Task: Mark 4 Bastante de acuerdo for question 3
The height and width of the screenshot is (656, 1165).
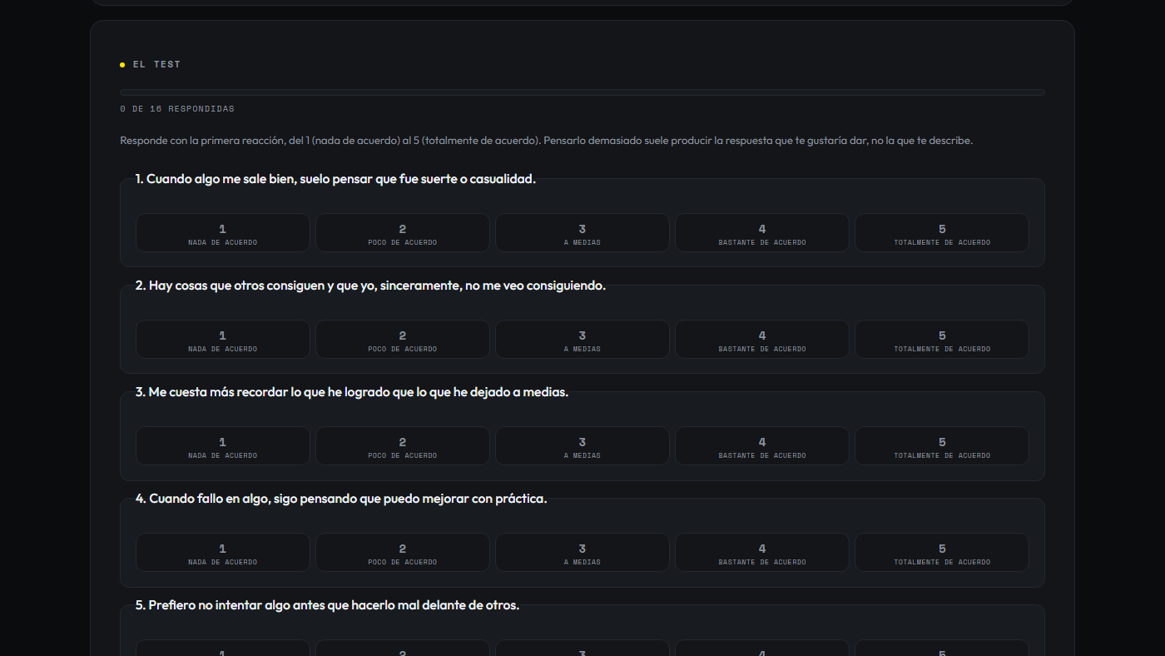Action: click(x=762, y=445)
